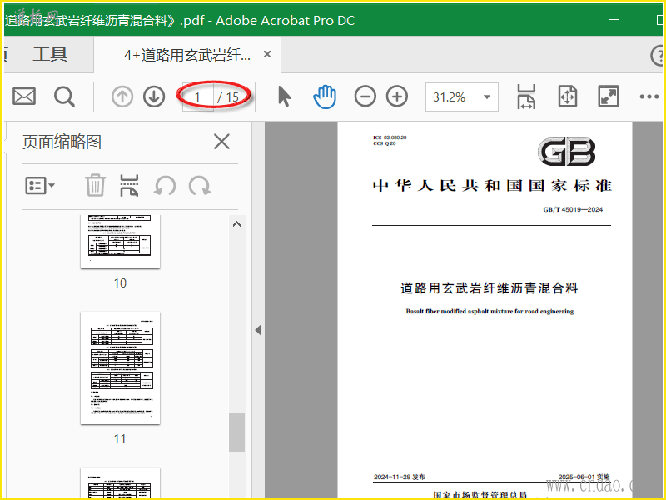
Task: Delete selected pages trash icon
Action: [x=95, y=185]
